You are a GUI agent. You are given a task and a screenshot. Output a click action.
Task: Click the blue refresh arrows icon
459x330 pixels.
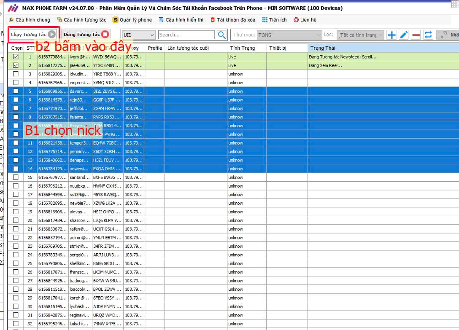(x=428, y=35)
